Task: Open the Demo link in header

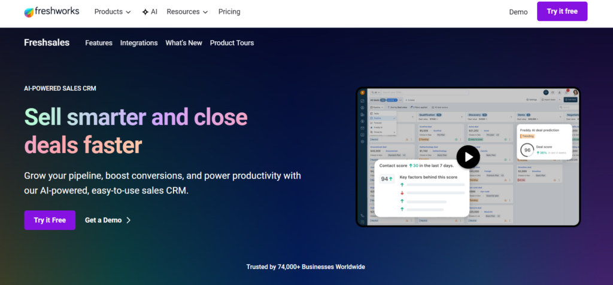Action: (518, 12)
